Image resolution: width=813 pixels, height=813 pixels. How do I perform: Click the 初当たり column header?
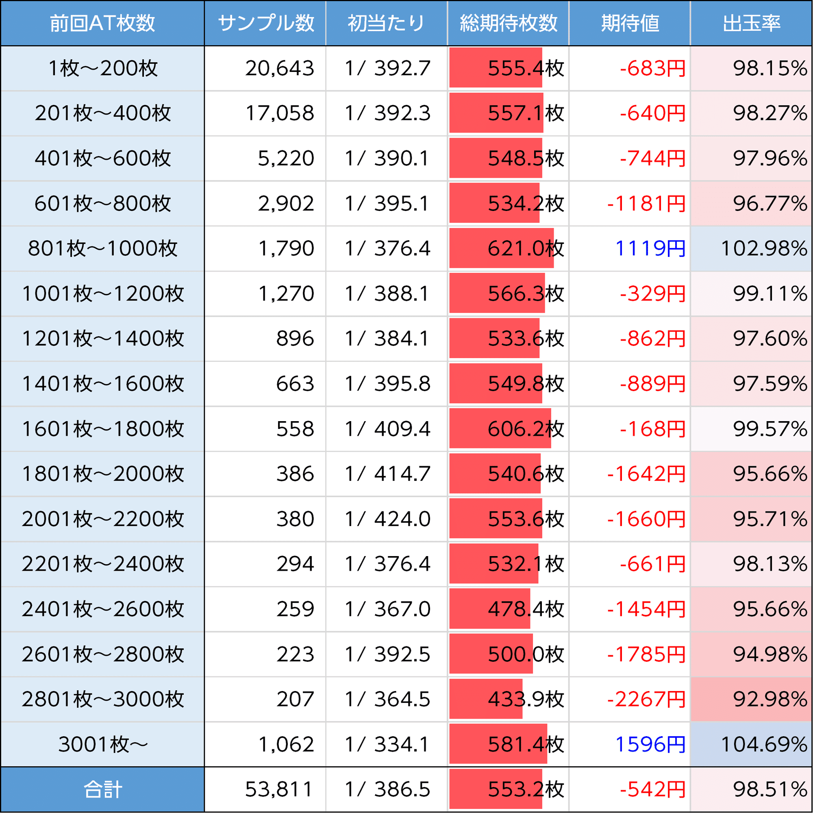tap(386, 23)
